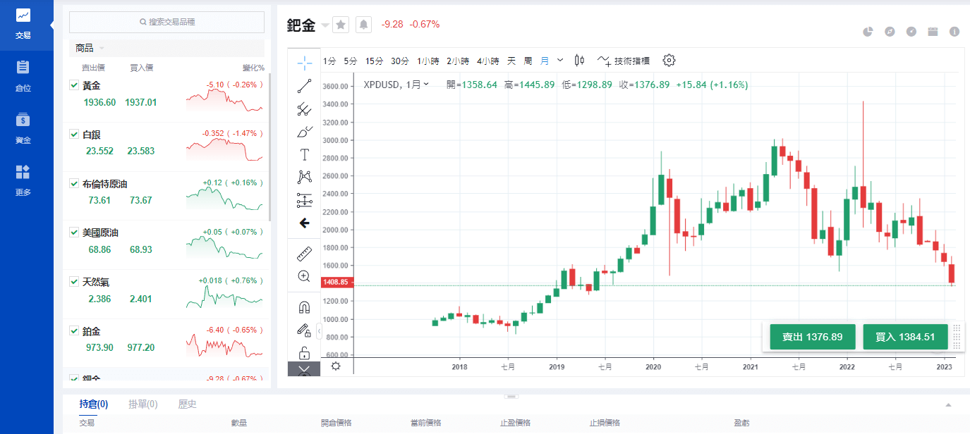Activate the zoom in tool
Viewport: 970px width, 434px height.
[304, 276]
